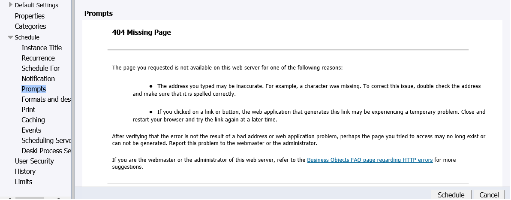This screenshot has width=511, height=200.
Task: Click the navigation panel horizontal scrollbar
Action: (30, 198)
